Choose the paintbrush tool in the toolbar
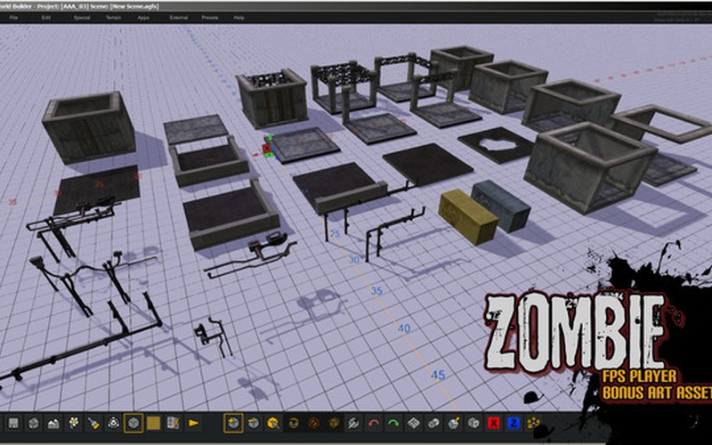 93,423
